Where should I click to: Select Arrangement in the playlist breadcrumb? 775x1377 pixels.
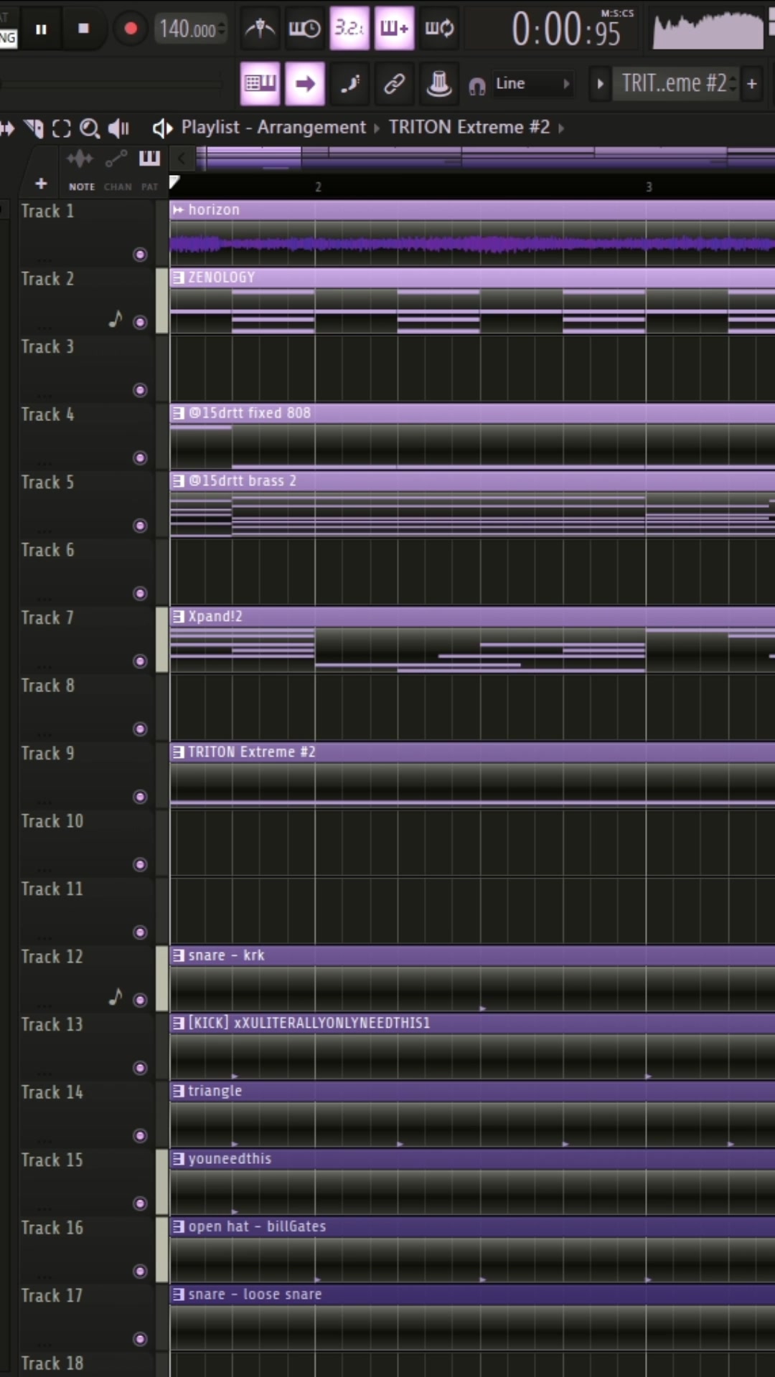click(x=311, y=128)
